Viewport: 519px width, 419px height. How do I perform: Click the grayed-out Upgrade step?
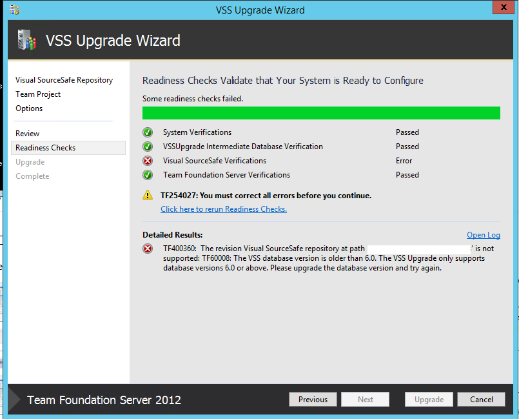[x=30, y=161]
